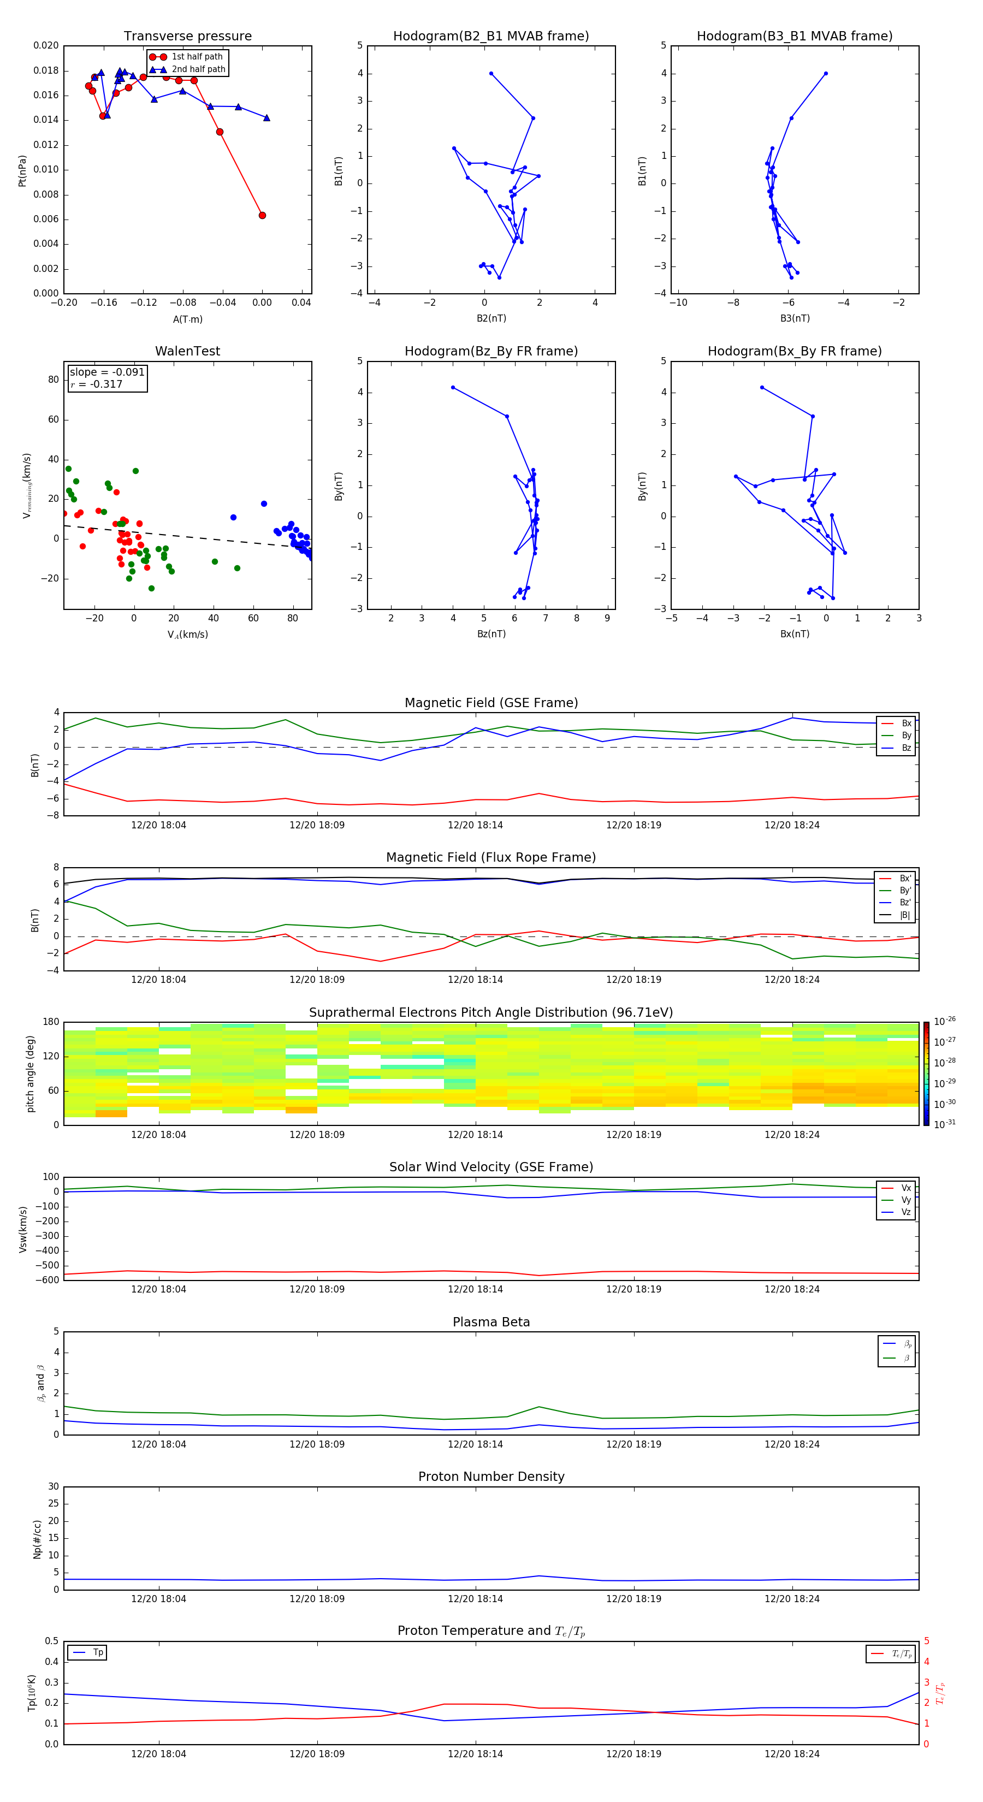
Task: Click the 'Proton Temperature and Te/Tp' title
Action: [491, 1631]
